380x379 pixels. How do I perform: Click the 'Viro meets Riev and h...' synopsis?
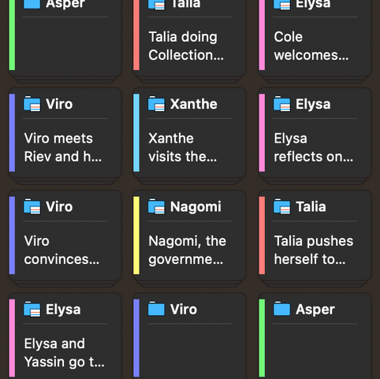(x=63, y=147)
